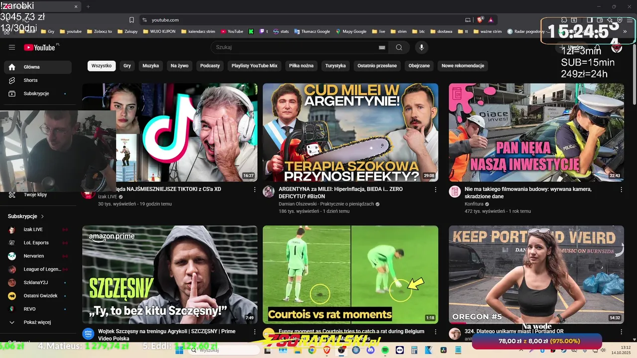Open the Zakupy bookmark folder
The width and height of the screenshot is (637, 358).
click(127, 31)
